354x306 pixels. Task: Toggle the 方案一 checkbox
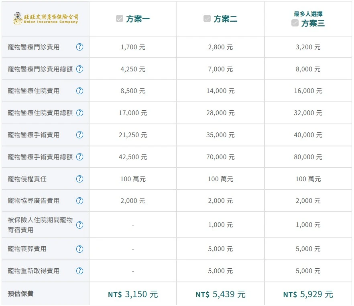[x=120, y=19]
